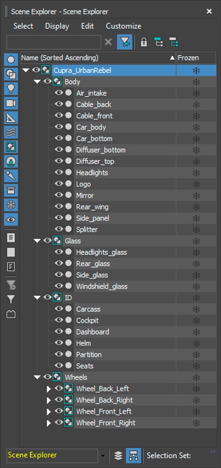Toggle Display Geometry filter icon
The width and height of the screenshot is (221, 468).
pyautogui.click(x=11, y=60)
